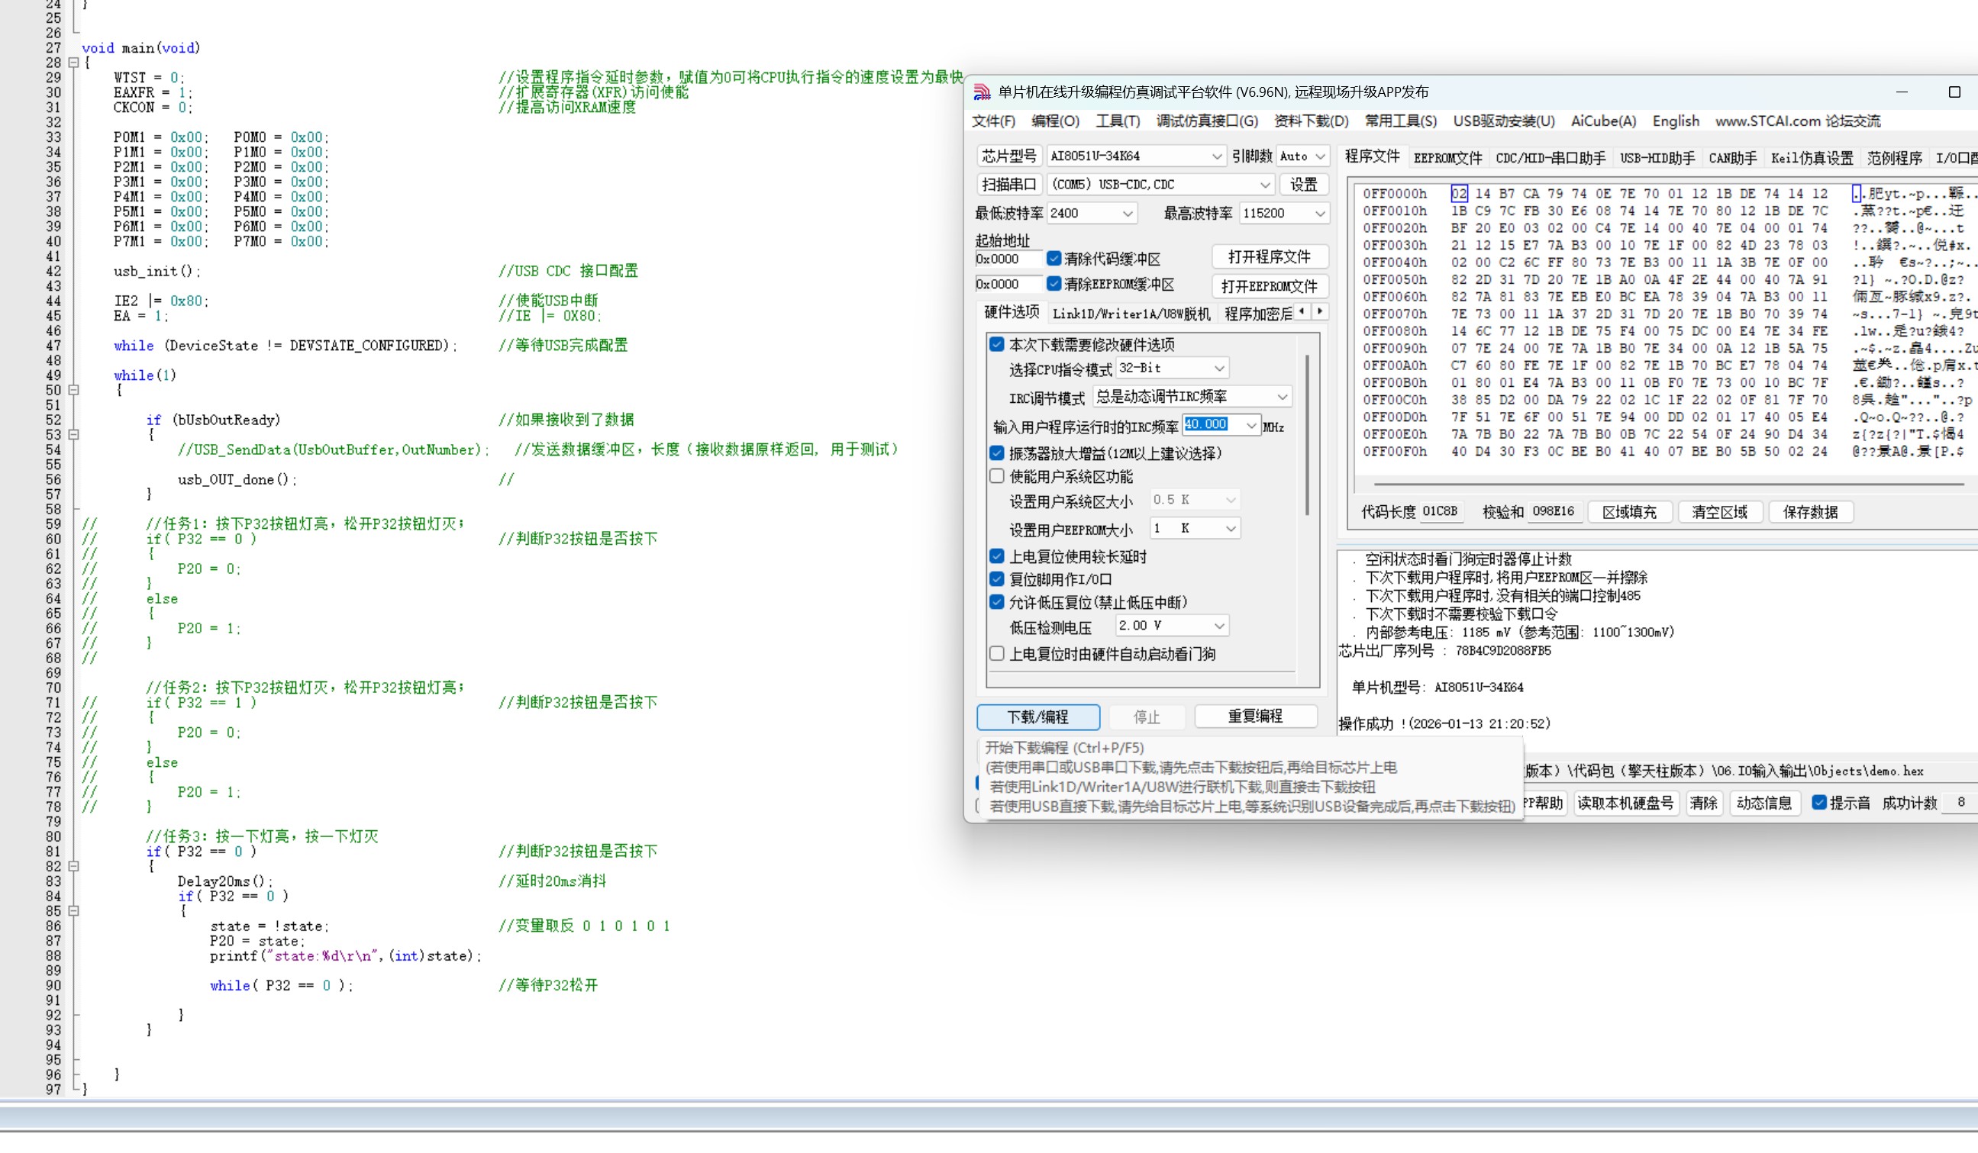Enable 使能用户系统区功能 checkbox
Screen dimensions: 1978x1153
[997, 476]
